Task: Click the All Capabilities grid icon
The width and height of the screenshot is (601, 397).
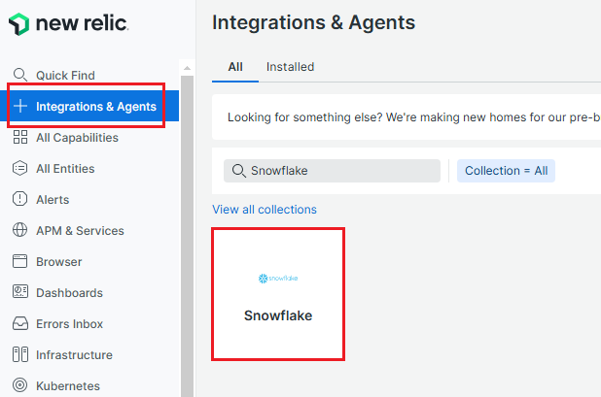Action: point(19,138)
